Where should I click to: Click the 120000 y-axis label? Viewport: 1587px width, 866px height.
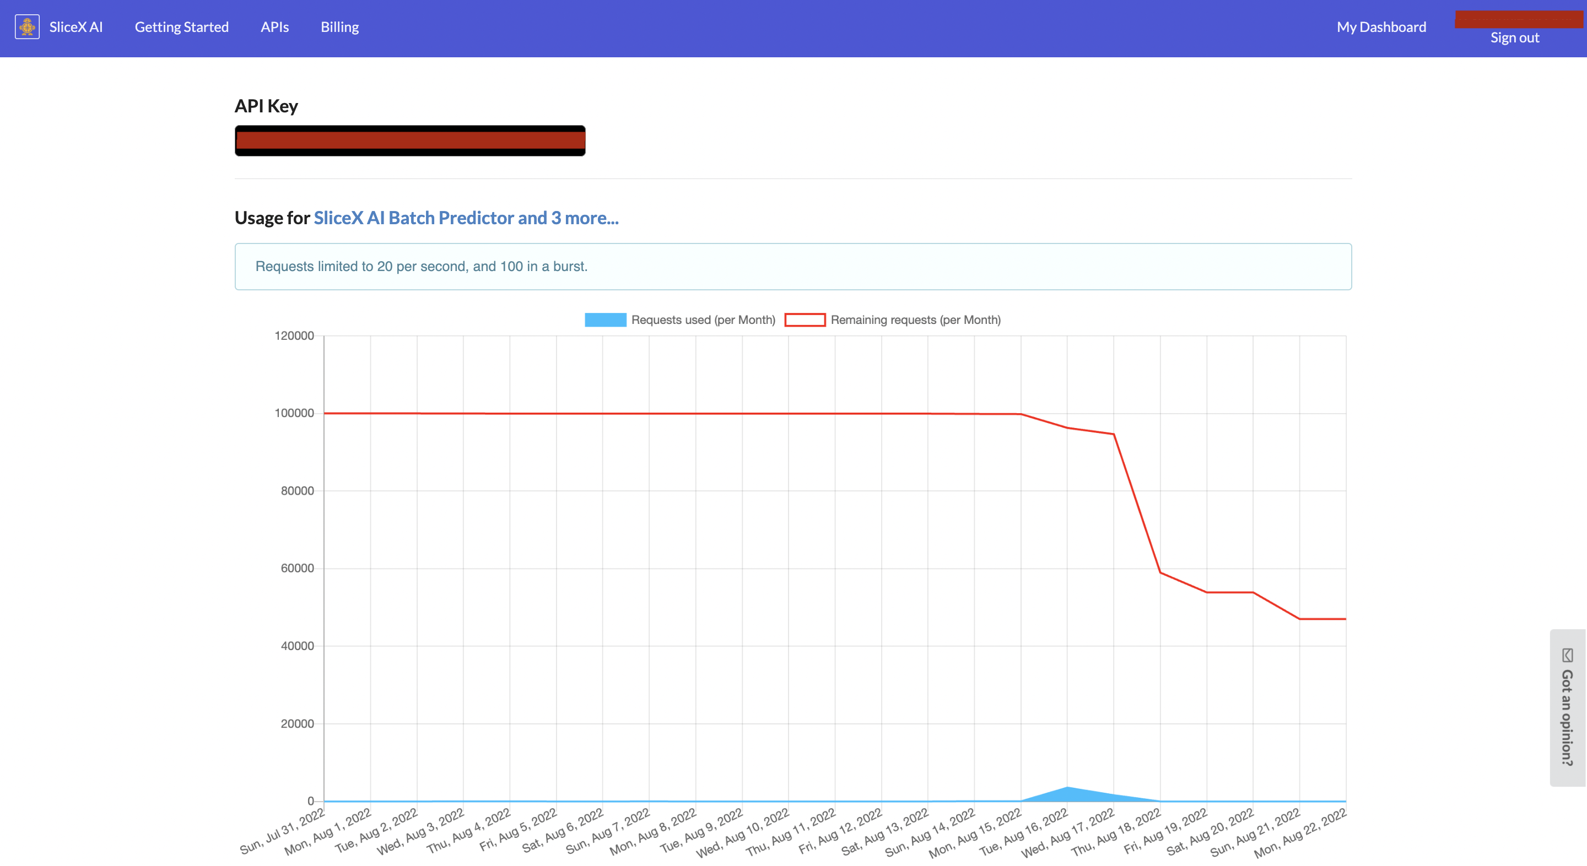294,335
